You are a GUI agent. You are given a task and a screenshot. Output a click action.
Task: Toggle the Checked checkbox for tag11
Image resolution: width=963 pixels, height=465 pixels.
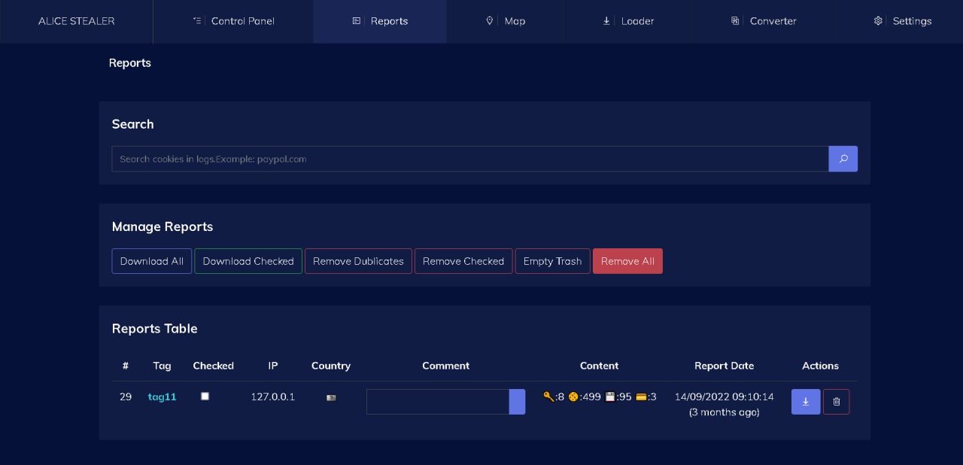[x=205, y=396]
